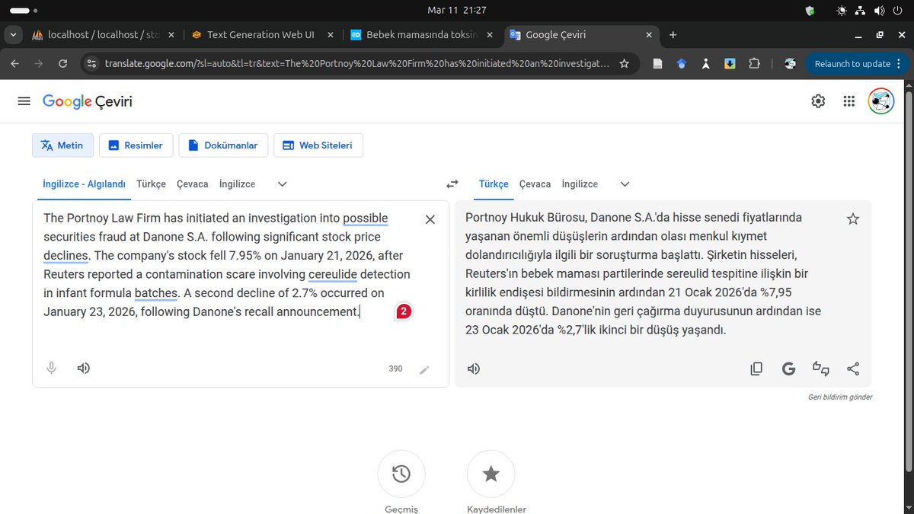The image size is (914, 514).
Task: Select the Metin text mode
Action: [x=62, y=145]
